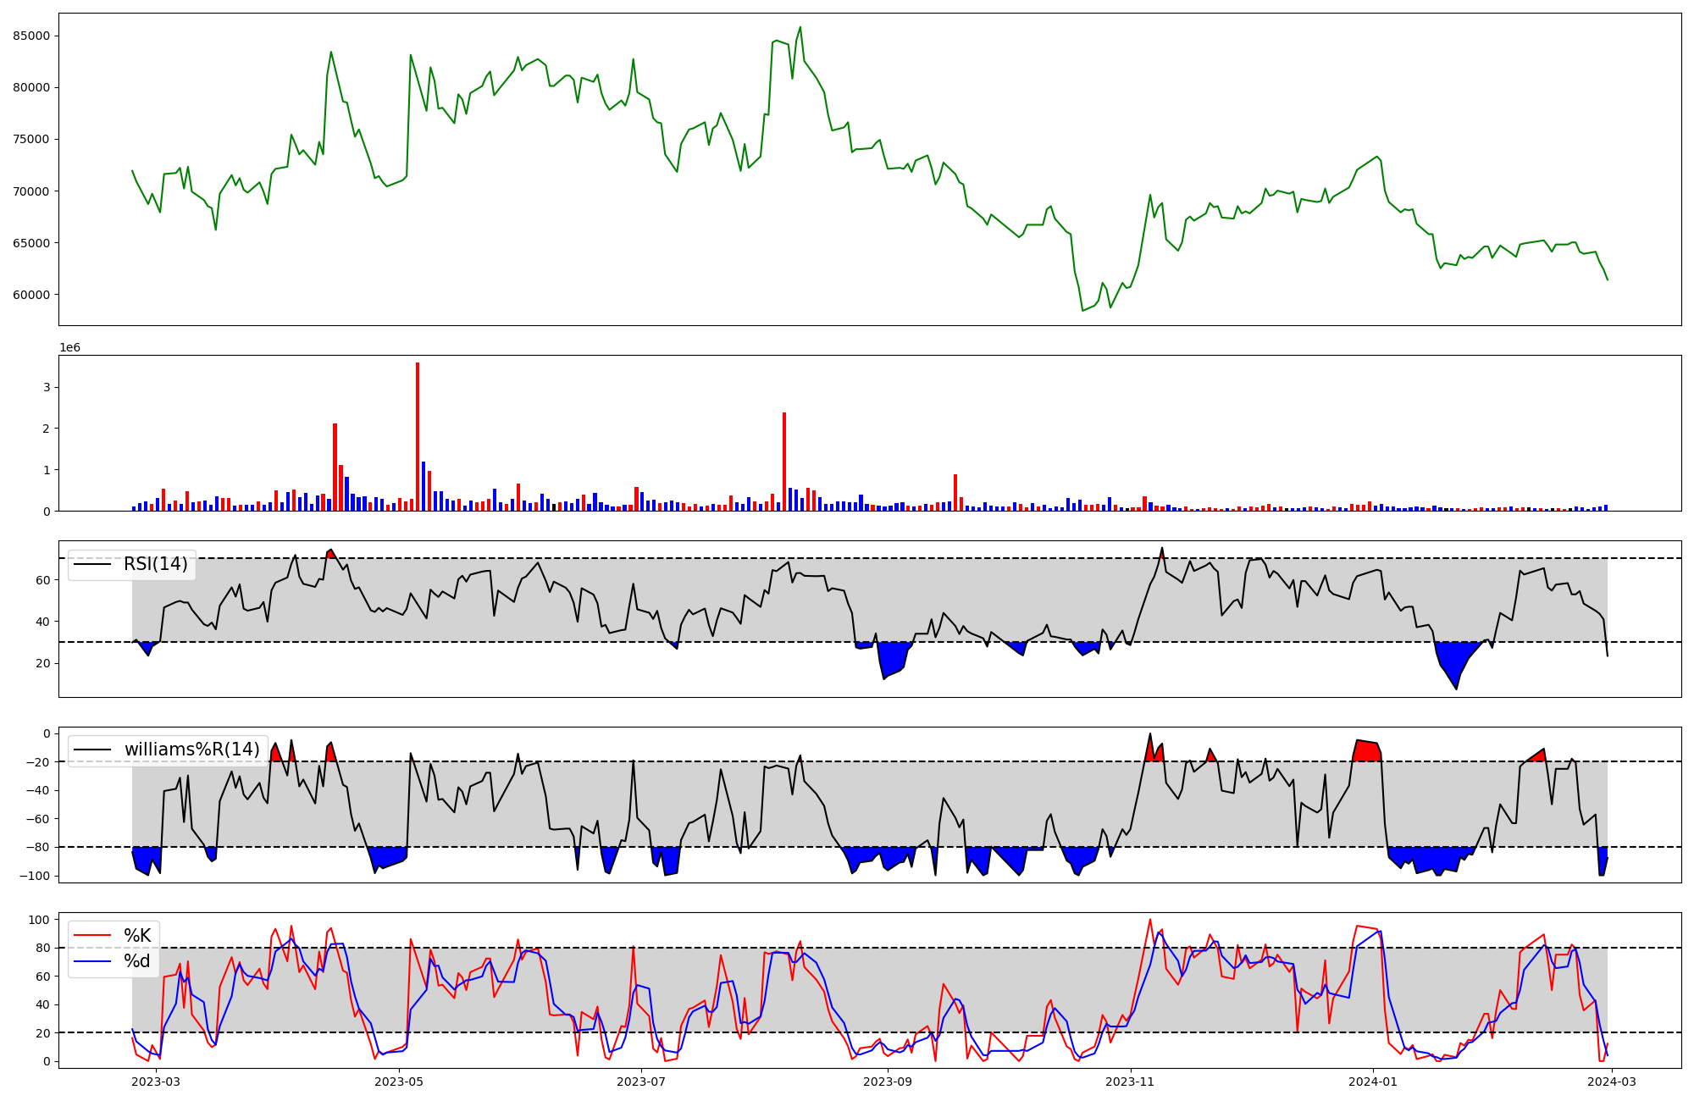This screenshot has width=1694, height=1101.
Task: Click the RSI(14) legend label
Action: (x=155, y=564)
